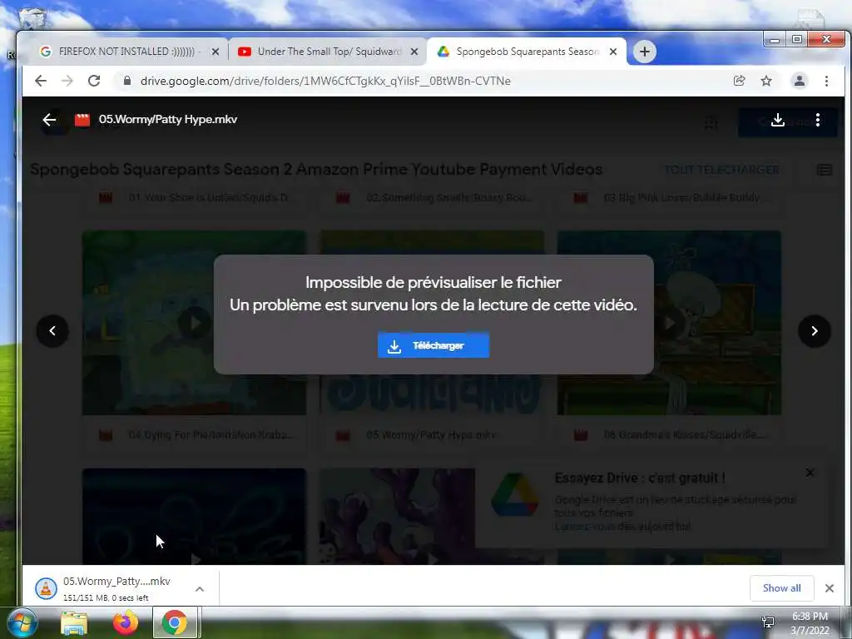
Task: Open the Chrome profile avatar
Action: pyautogui.click(x=800, y=81)
